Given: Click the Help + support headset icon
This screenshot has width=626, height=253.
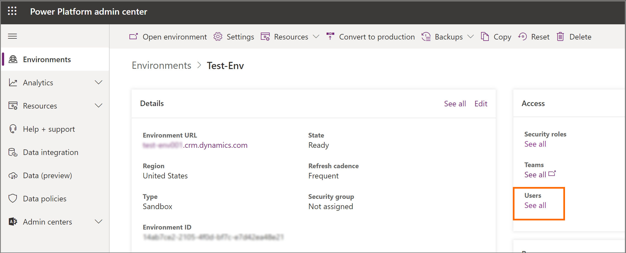Looking at the screenshot, I should 13,129.
